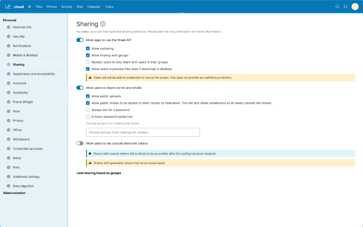Click the gear icon beside Polls
Screen dimensions: 363x227
[9, 167]
